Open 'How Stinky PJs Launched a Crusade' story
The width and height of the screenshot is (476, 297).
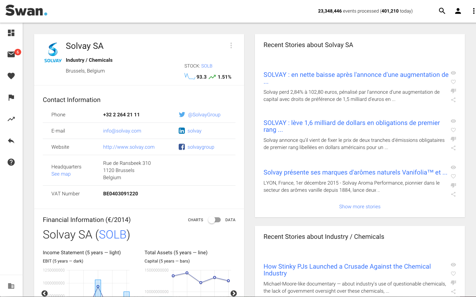[347, 270]
